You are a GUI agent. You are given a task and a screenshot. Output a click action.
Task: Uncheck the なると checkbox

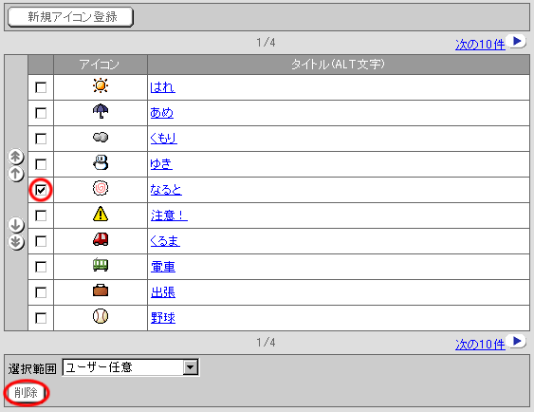tap(41, 190)
